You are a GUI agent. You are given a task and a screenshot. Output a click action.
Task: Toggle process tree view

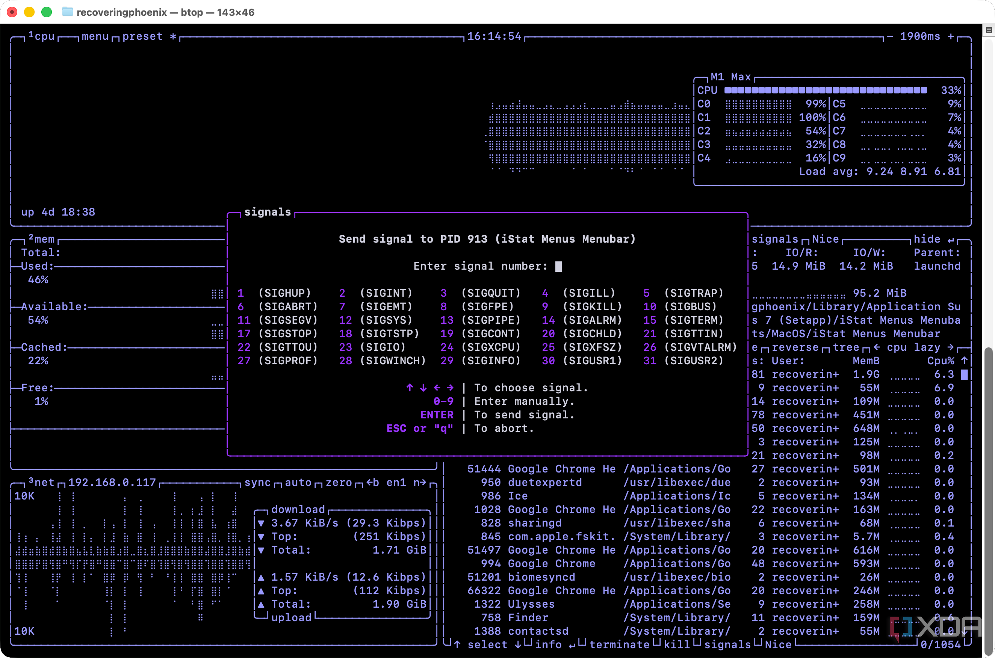tap(846, 347)
